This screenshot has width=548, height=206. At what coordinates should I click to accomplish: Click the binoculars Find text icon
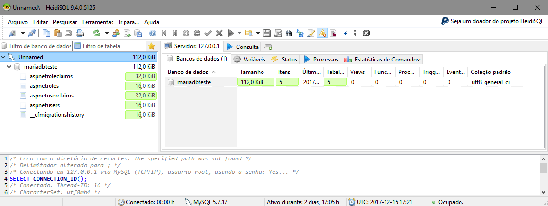(289, 34)
